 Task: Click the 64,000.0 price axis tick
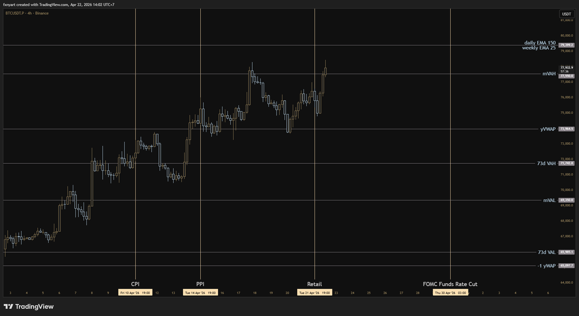click(567, 283)
